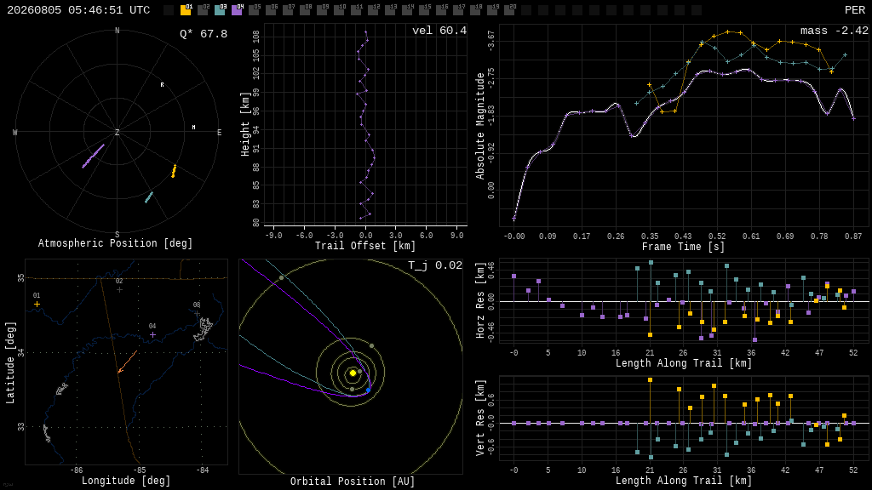872x490 pixels.
Task: Click station 04 purple cross on map
Action: [x=153, y=335]
